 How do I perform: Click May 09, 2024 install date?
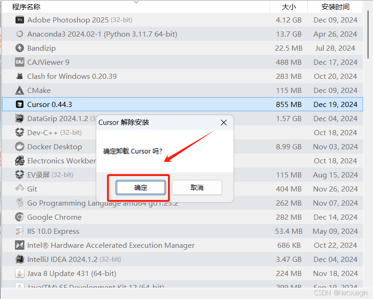(x=335, y=231)
